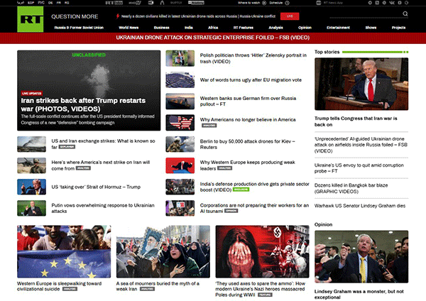The width and height of the screenshot is (426, 301).
Task: Open the VK social media icon
Action: (x=391, y=3)
